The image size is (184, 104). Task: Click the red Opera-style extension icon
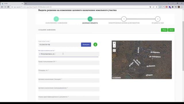tap(166, 7)
